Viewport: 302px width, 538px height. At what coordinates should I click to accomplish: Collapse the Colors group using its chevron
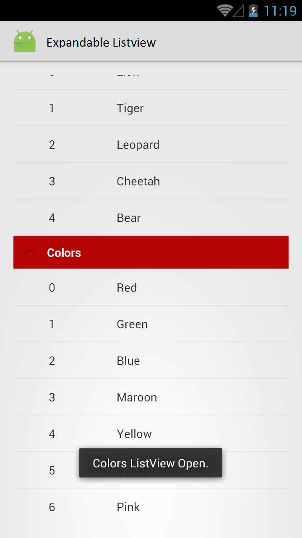click(x=29, y=252)
